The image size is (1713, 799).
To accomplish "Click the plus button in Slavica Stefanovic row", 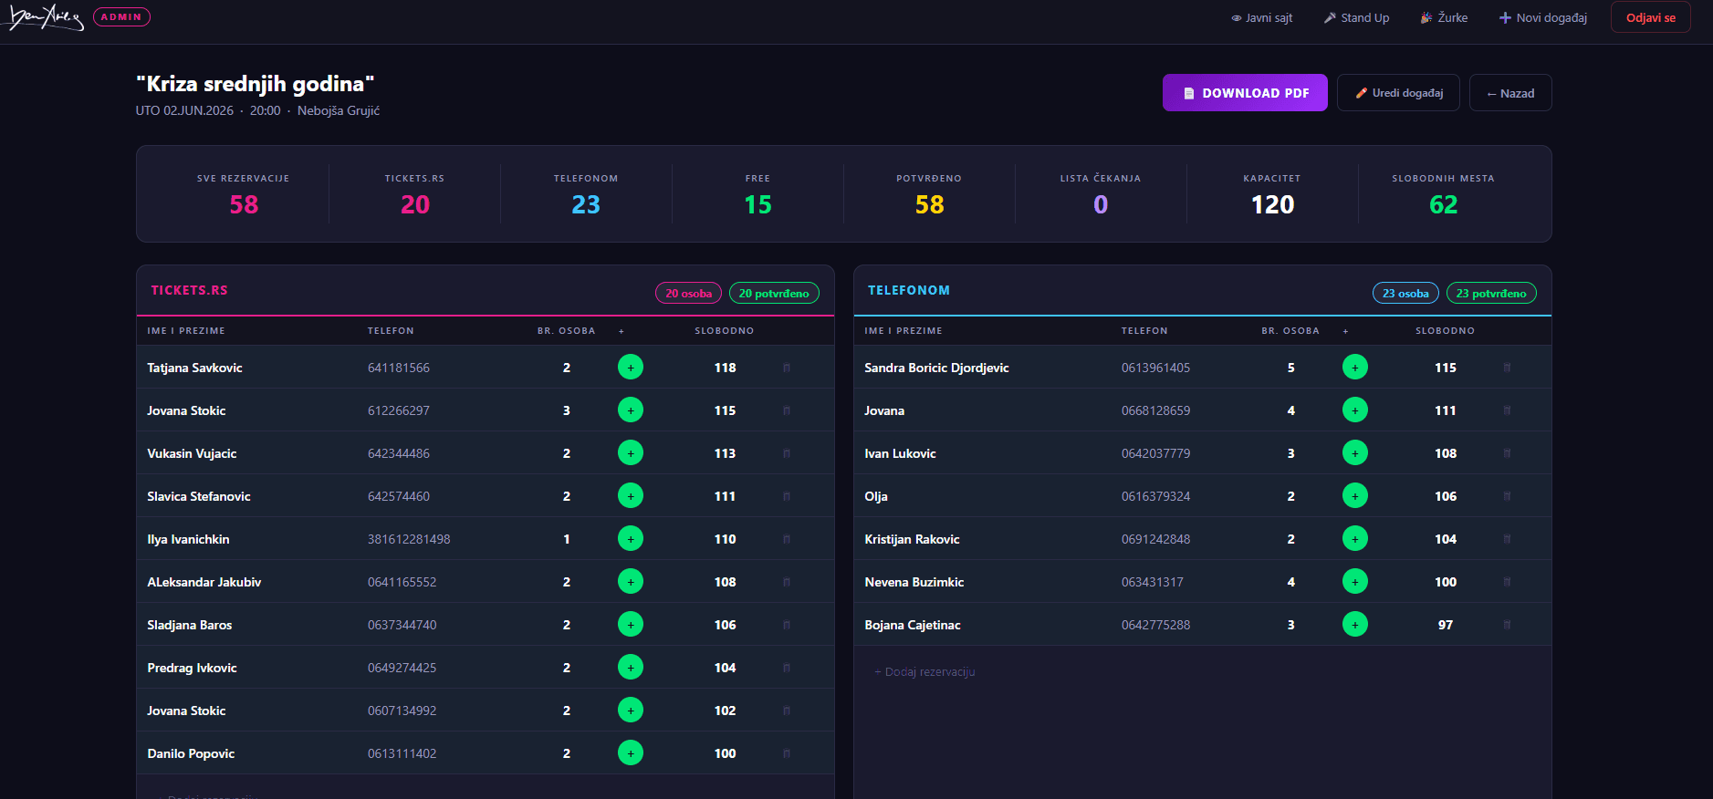I will pos(631,495).
